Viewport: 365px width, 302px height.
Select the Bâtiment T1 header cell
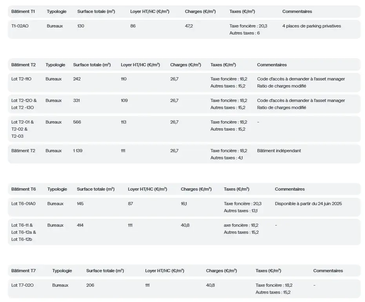tap(23, 11)
